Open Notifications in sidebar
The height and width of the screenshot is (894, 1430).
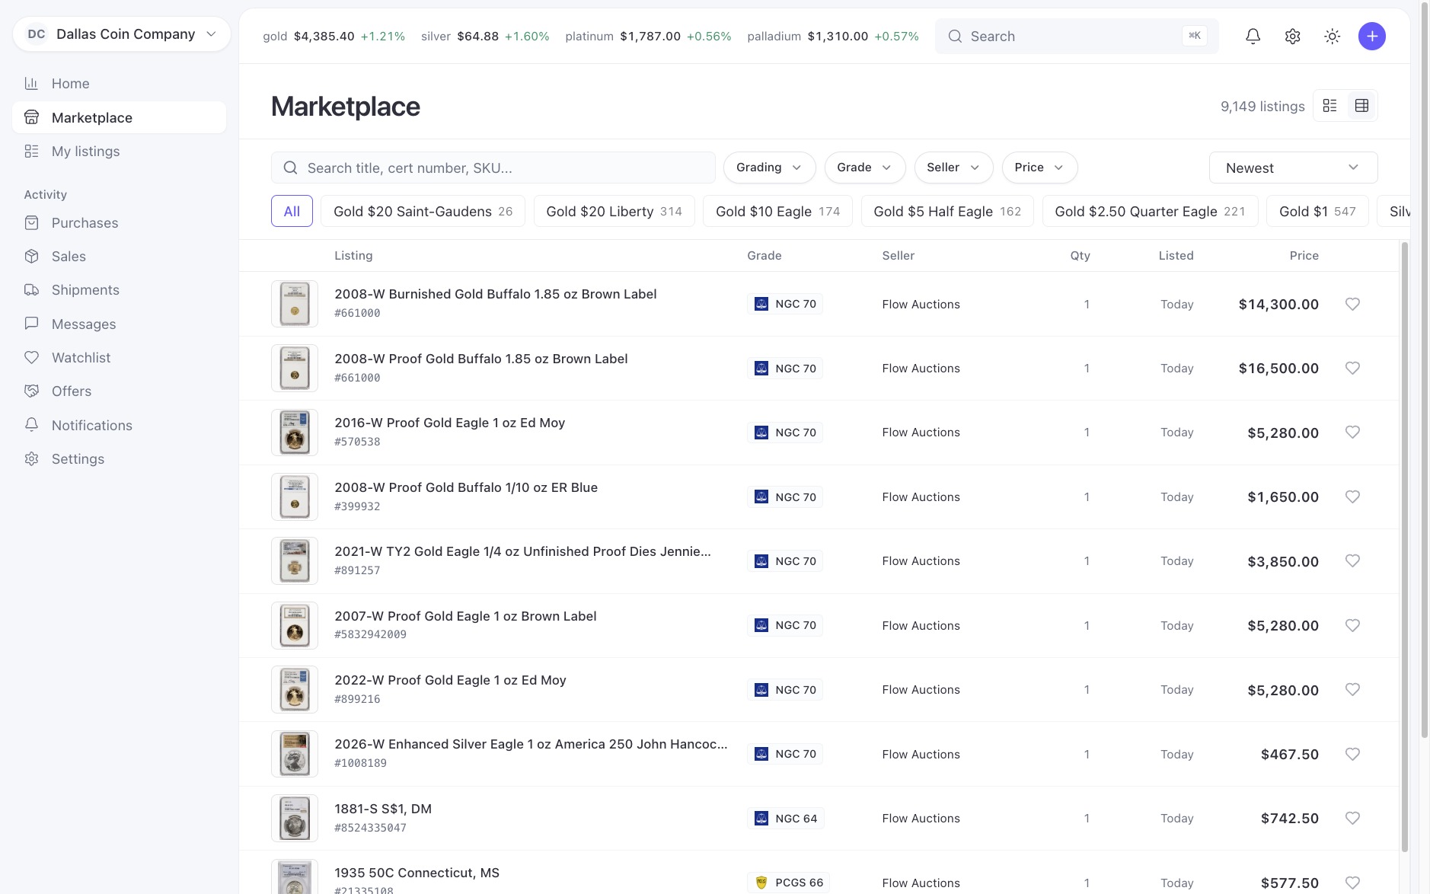pyautogui.click(x=119, y=426)
